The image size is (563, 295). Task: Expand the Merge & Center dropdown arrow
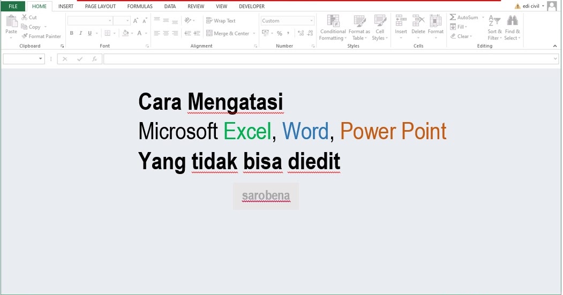tap(254, 33)
